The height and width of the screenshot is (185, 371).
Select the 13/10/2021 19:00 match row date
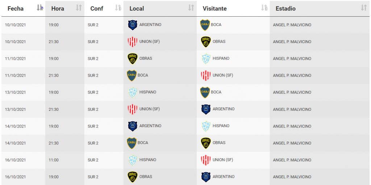point(15,92)
